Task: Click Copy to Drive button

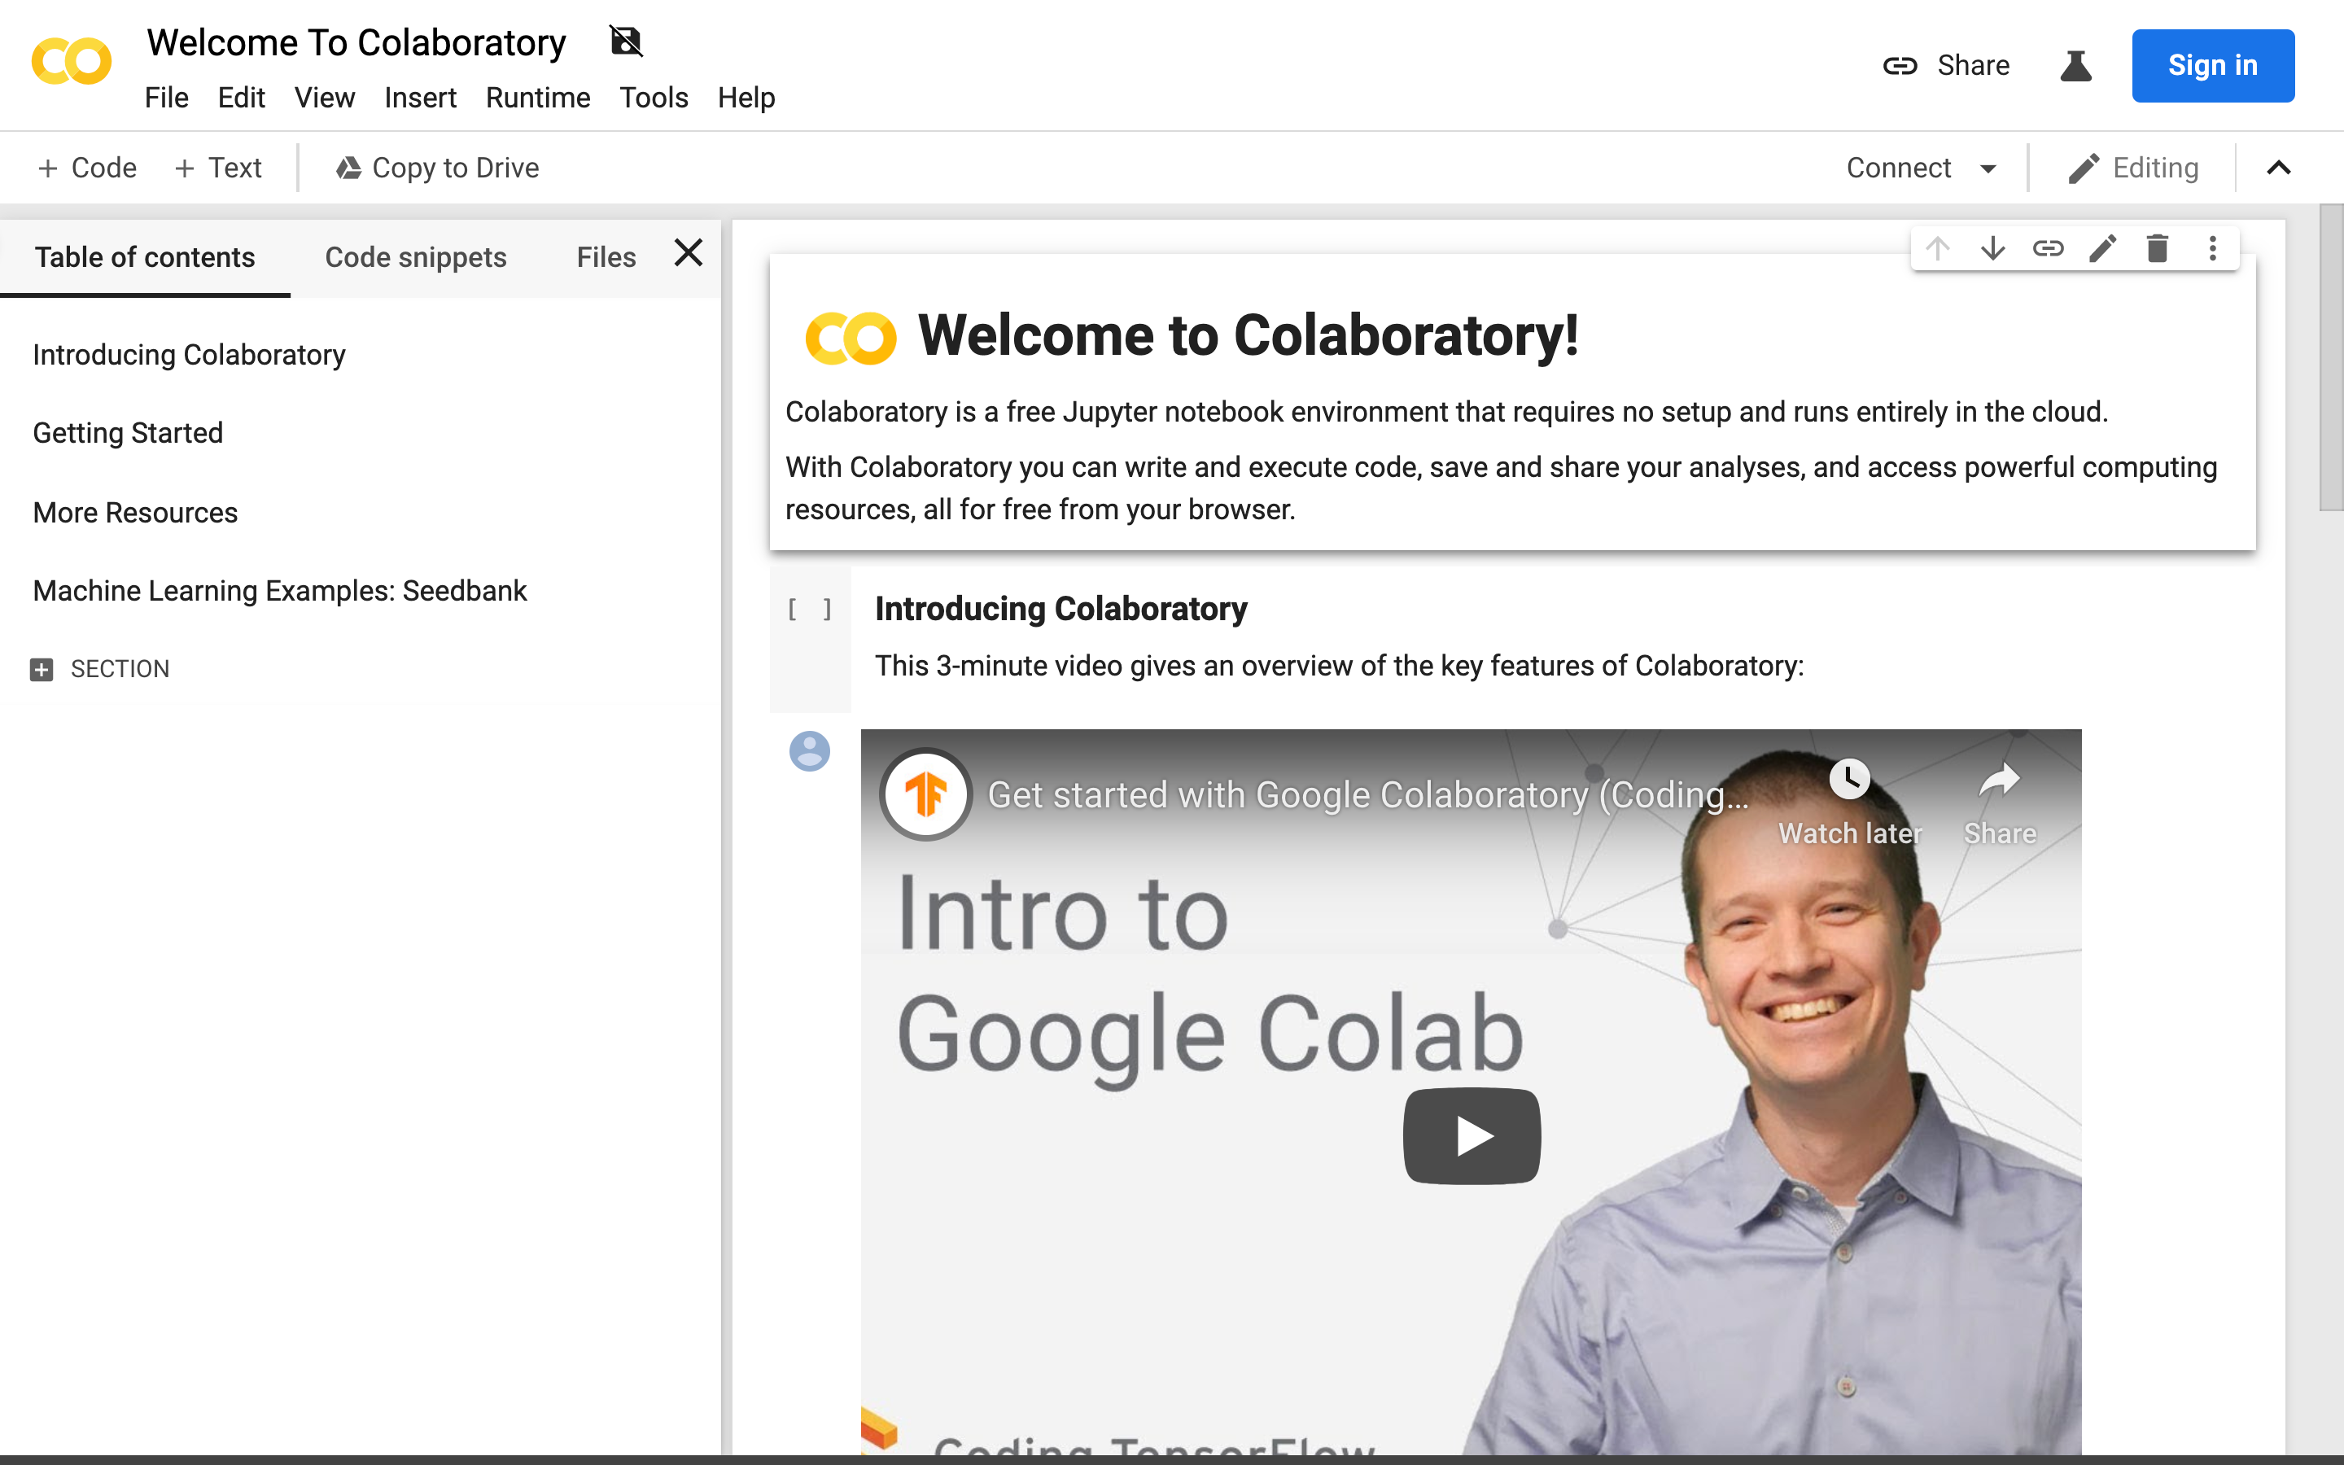Action: [x=438, y=168]
